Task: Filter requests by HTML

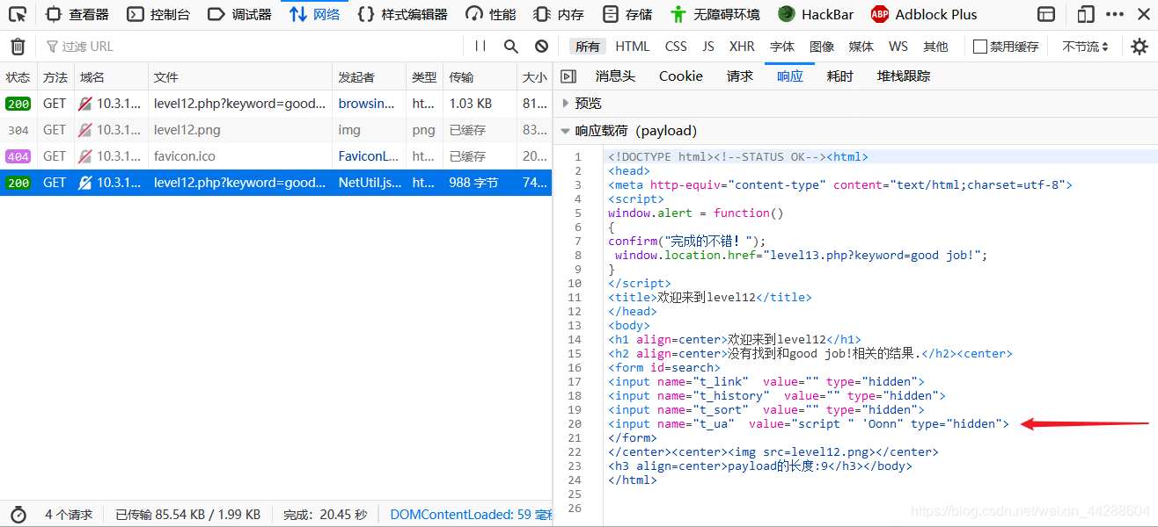Action: tap(632, 47)
